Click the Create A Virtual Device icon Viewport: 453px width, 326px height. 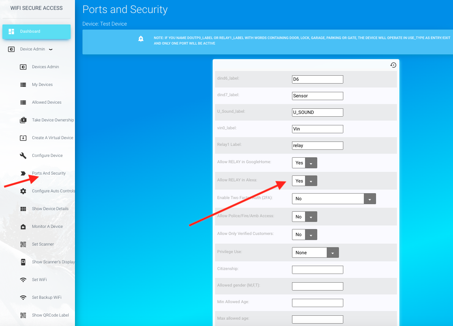coord(23,138)
